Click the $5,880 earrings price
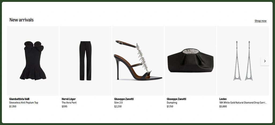Screen dimensions: 275x125 [x=223, y=106]
